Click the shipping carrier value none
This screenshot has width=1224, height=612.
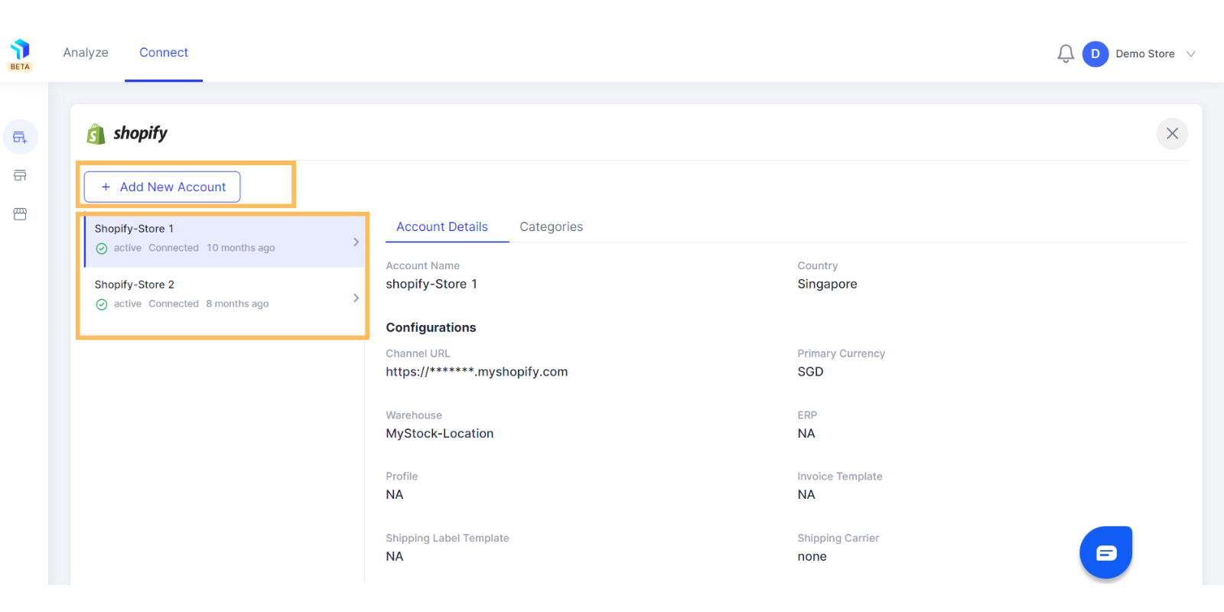coord(812,556)
